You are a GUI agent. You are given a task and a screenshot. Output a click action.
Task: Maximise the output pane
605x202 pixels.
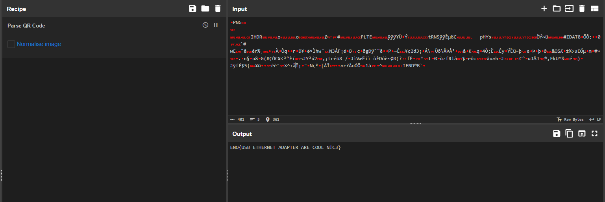click(594, 134)
